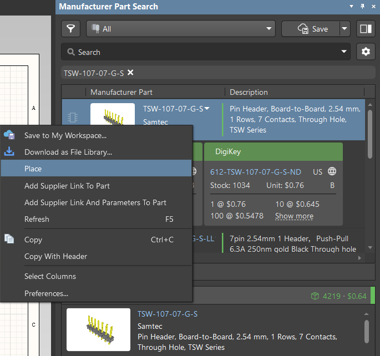Click the 4219 · $0.64 stock summary

pyautogui.click(x=344, y=296)
